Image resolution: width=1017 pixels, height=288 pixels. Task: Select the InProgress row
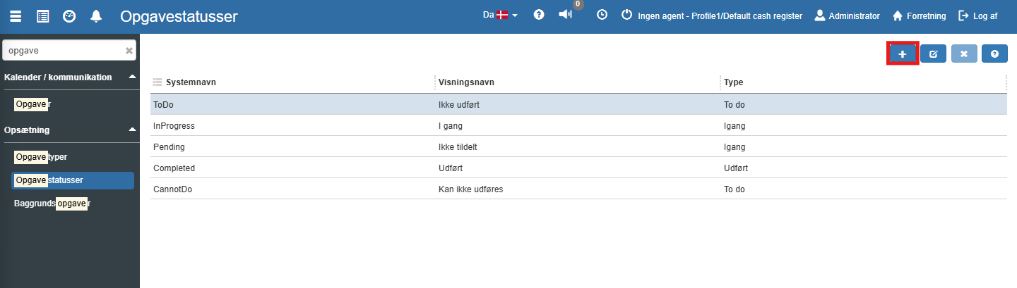578,125
